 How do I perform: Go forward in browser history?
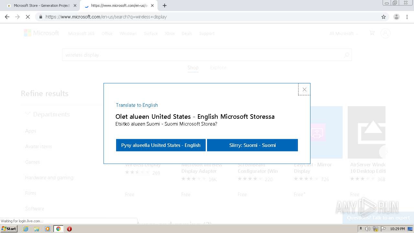[17, 17]
